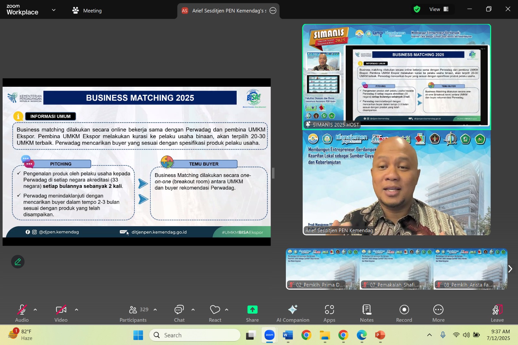
Task: Open Microsoft Edge from the taskbar
Action: pos(362,335)
